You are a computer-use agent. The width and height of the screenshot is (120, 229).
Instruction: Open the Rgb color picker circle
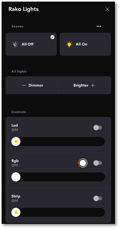pyautogui.click(x=83, y=163)
